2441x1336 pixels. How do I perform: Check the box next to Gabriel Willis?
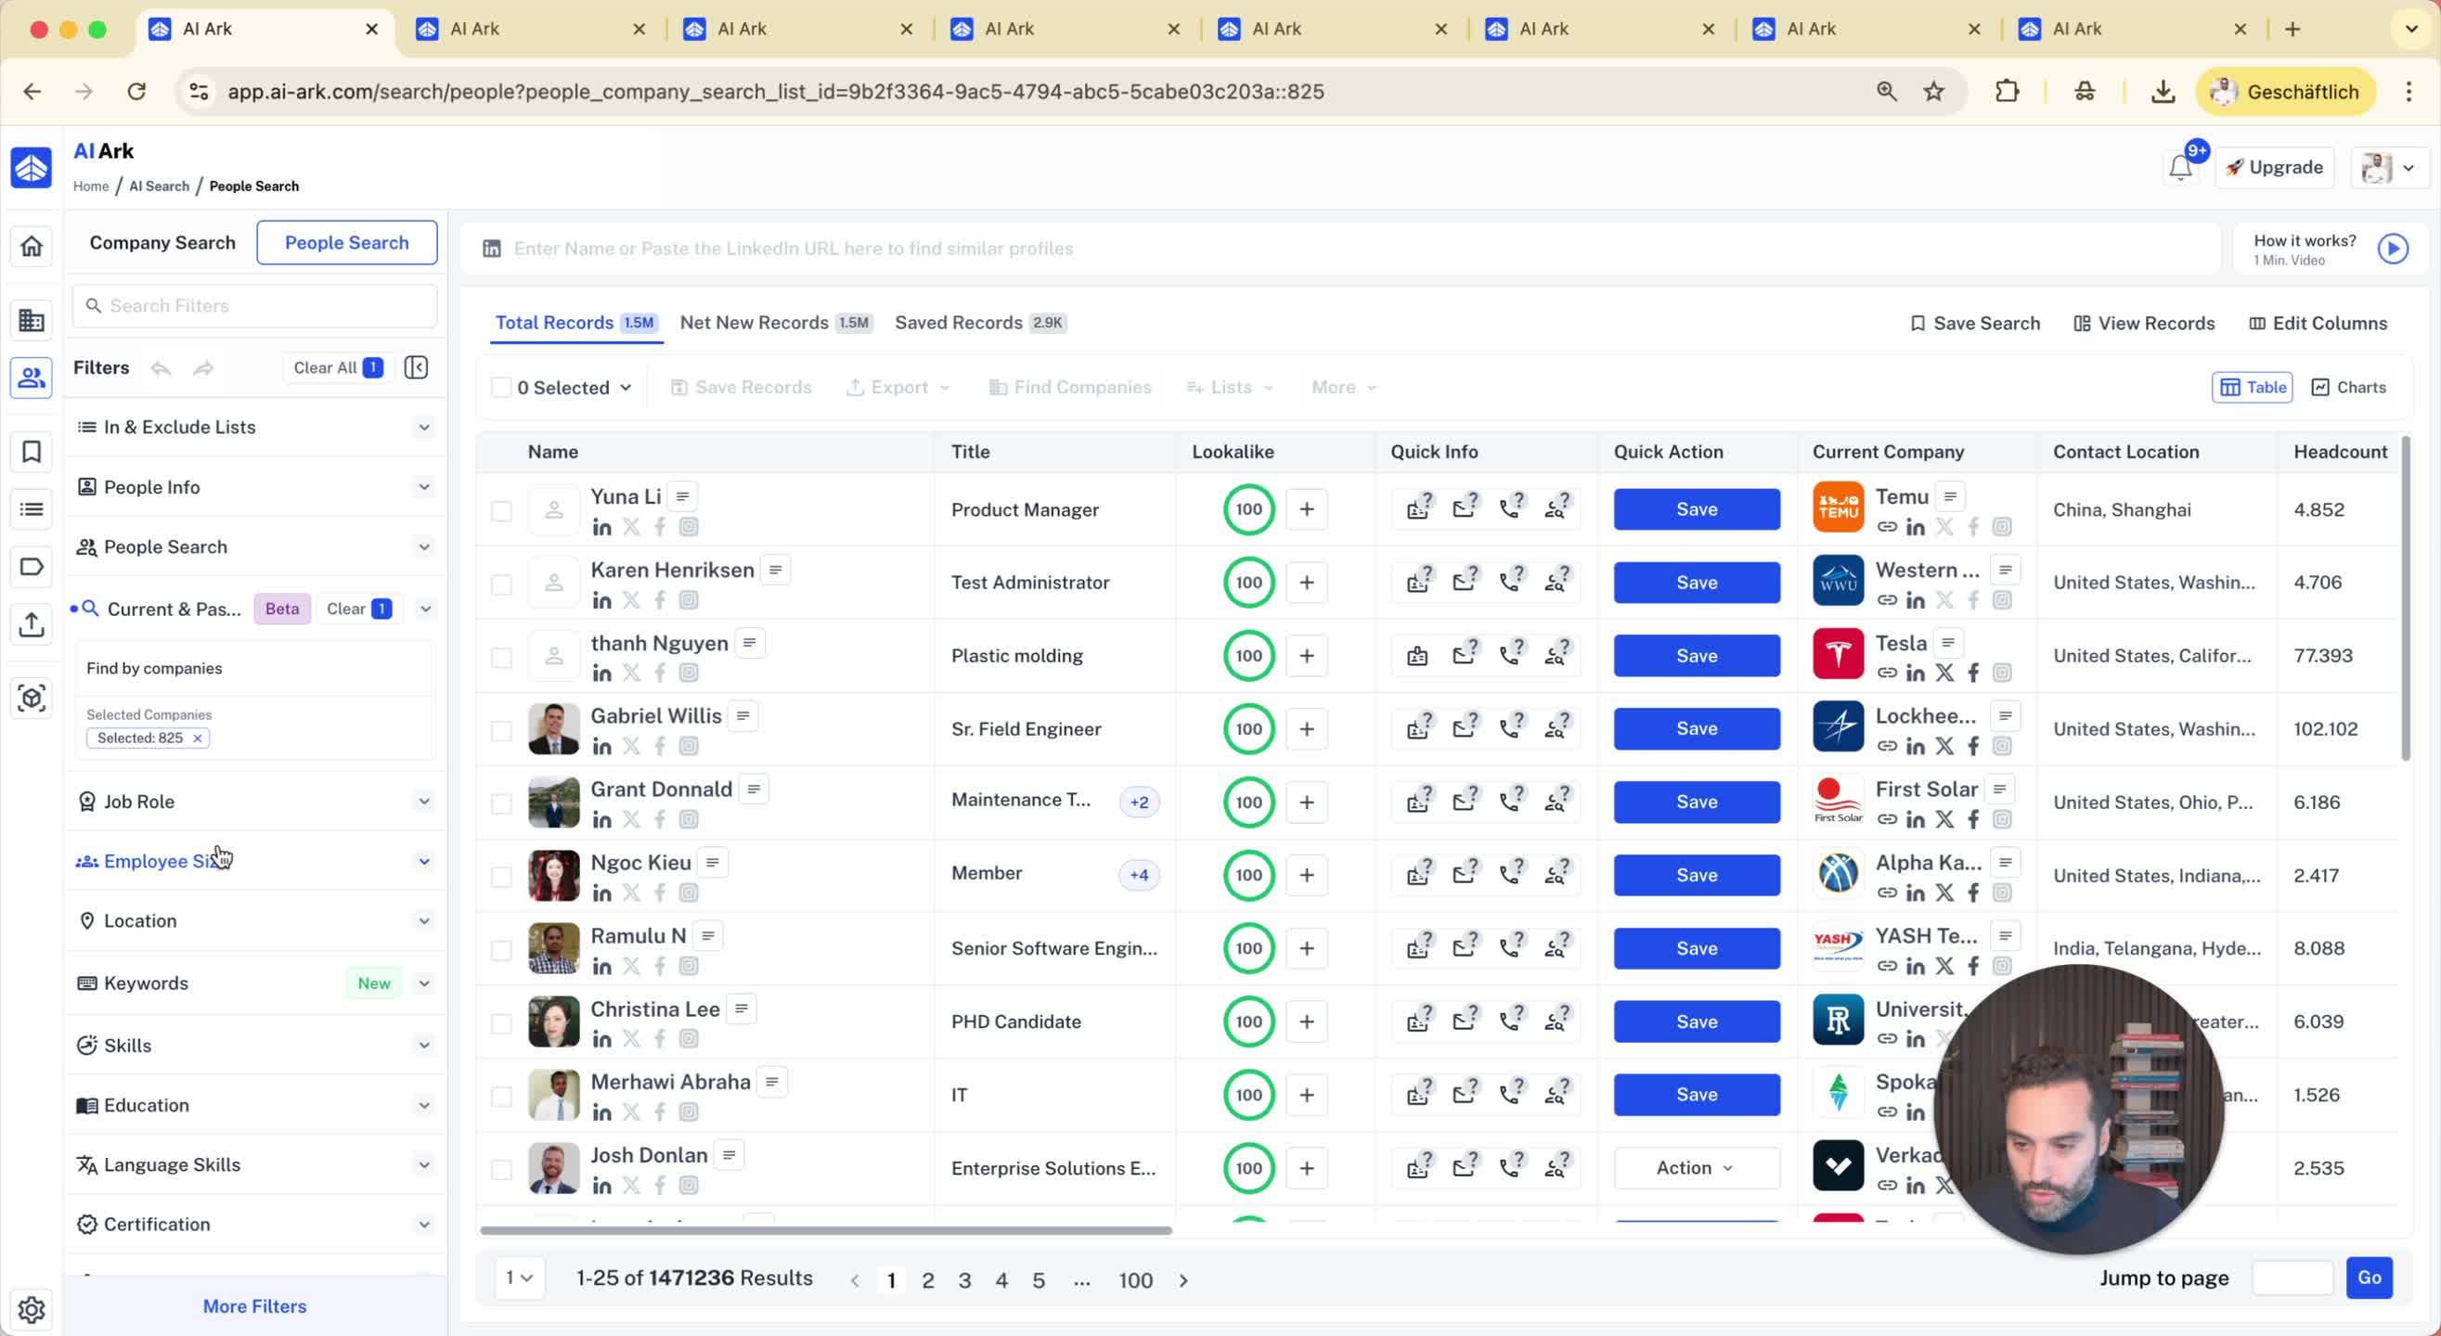coord(501,730)
